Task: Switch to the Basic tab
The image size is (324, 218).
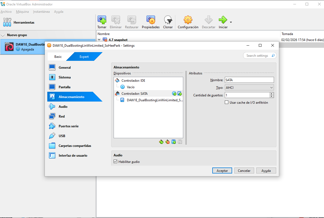Action: pos(58,56)
